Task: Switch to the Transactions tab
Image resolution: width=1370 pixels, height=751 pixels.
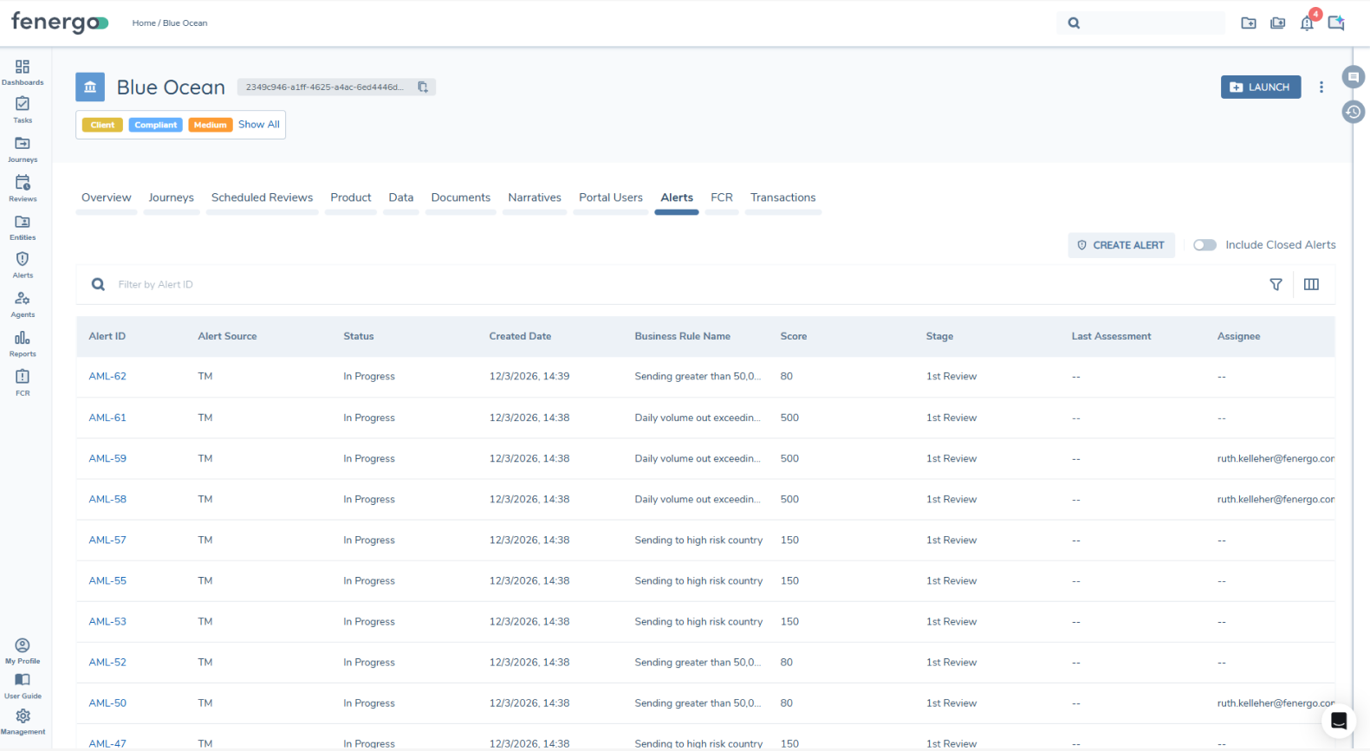Action: pos(782,197)
